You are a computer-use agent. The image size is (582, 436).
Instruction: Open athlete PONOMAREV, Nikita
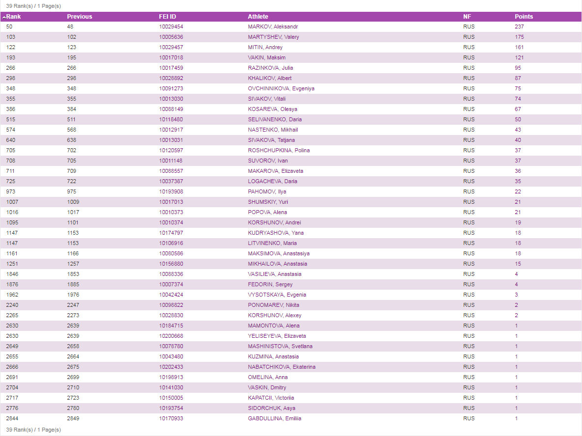[274, 305]
